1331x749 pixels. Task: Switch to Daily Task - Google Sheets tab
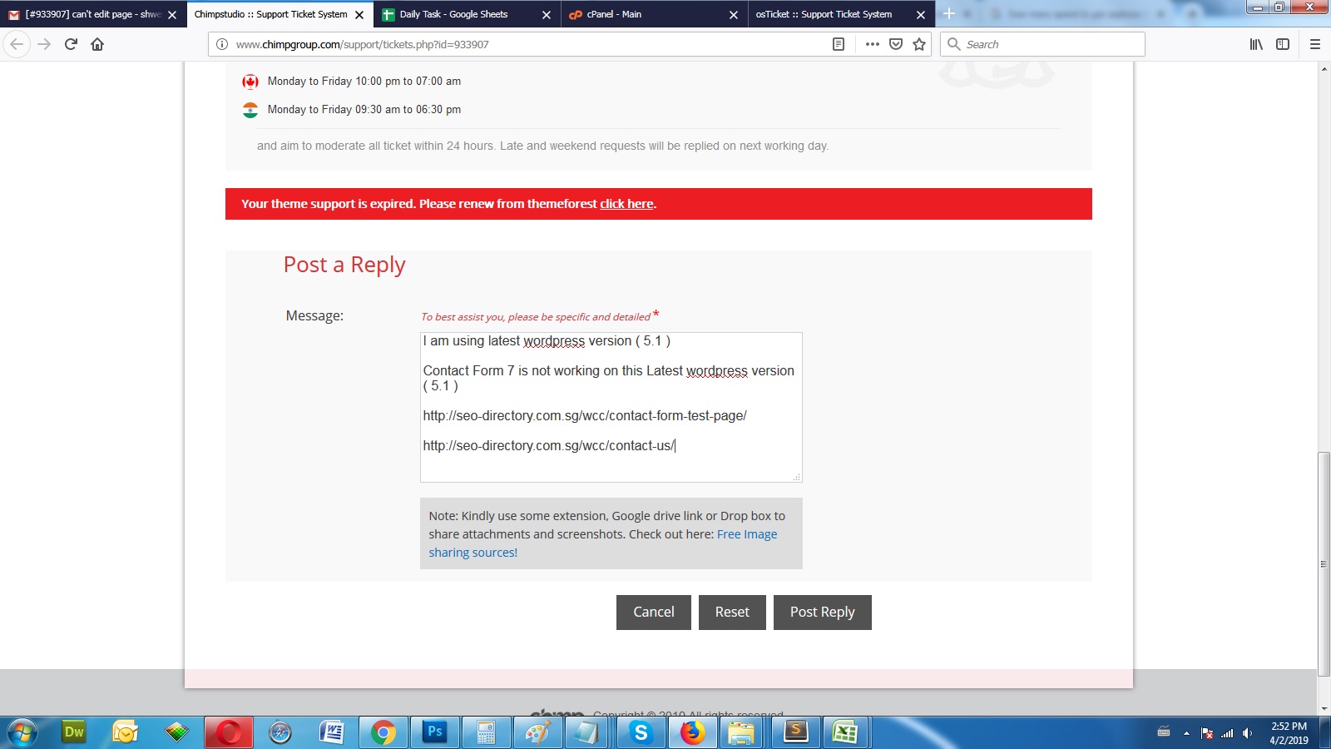click(x=467, y=14)
